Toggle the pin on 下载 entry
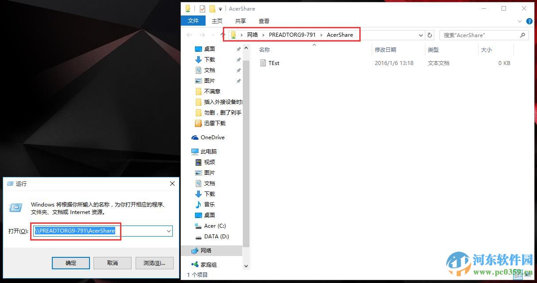537x283 pixels. tap(238, 58)
